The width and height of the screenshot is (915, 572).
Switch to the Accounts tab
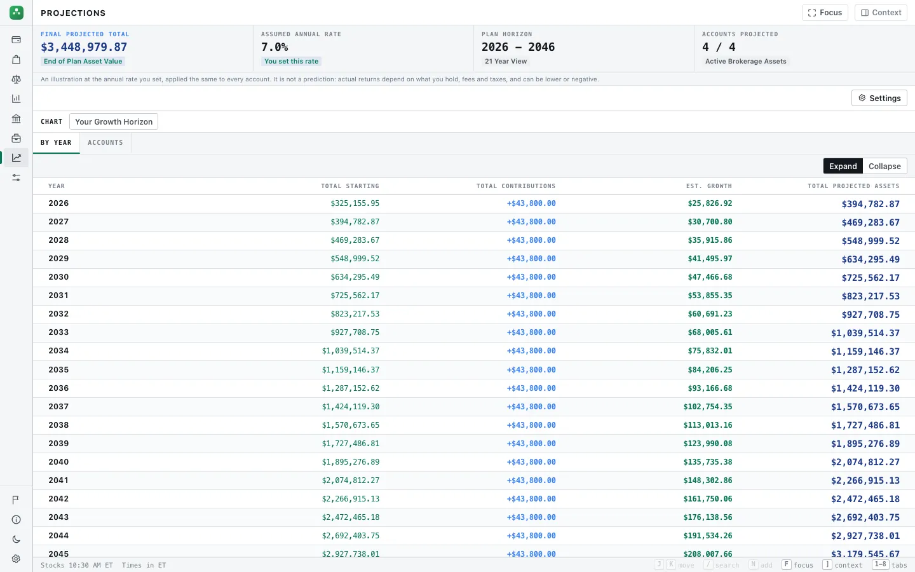tap(105, 143)
